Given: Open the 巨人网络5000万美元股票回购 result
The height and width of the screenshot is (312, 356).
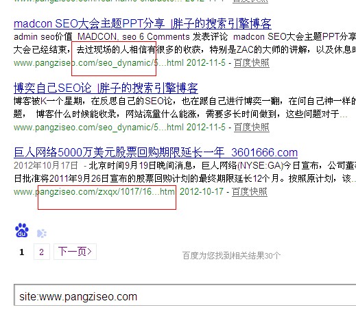Looking at the screenshot, I should pyautogui.click(x=156, y=152).
